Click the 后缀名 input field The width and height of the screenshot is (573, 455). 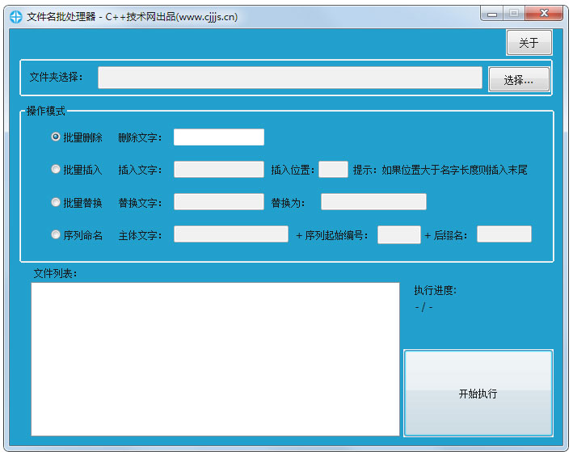(x=504, y=234)
